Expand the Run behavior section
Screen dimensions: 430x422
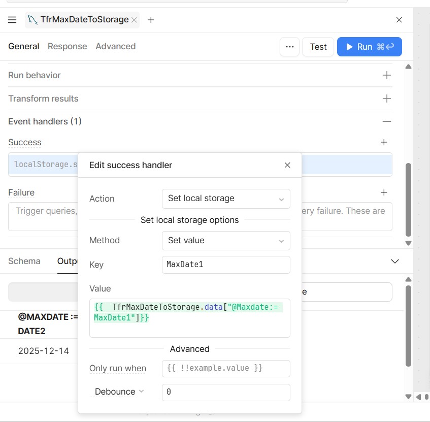[386, 75]
